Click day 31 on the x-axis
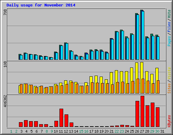This screenshot has height=135, width=173. point(162,131)
